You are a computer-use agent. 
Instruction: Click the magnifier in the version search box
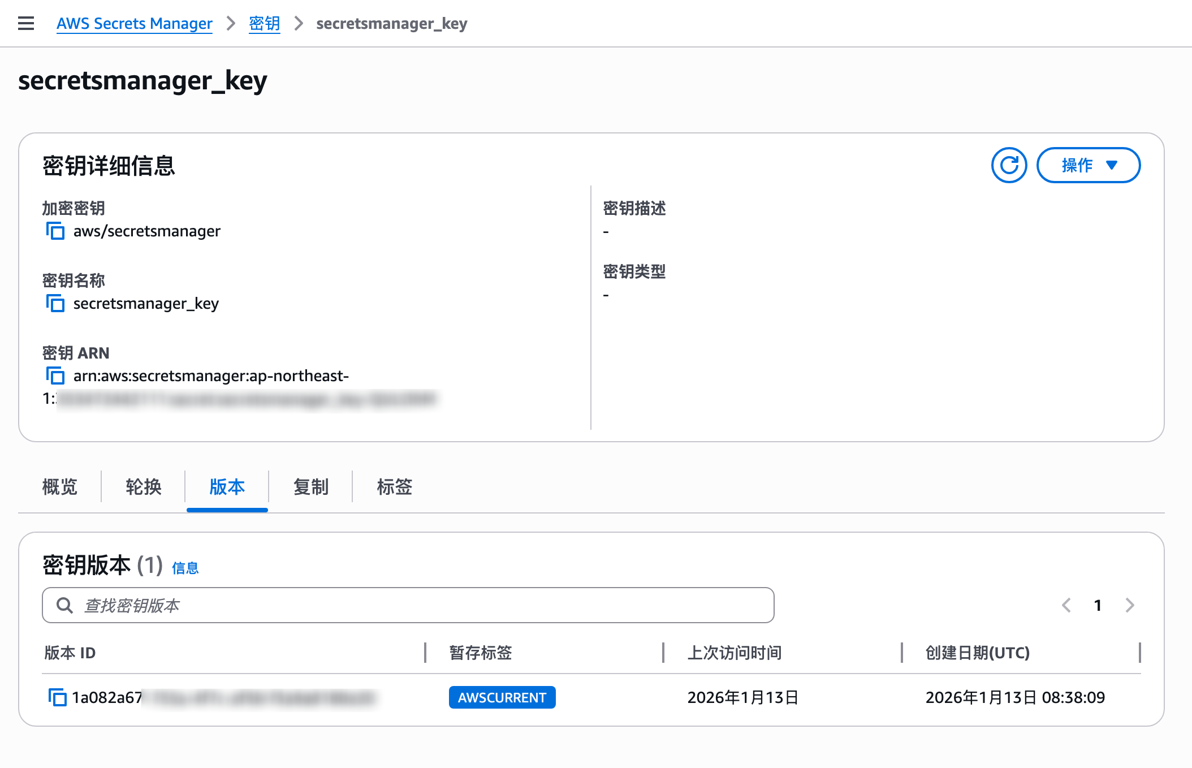(x=64, y=605)
